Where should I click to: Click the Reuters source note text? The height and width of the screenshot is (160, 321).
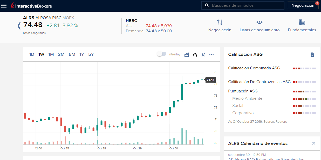[257, 121]
